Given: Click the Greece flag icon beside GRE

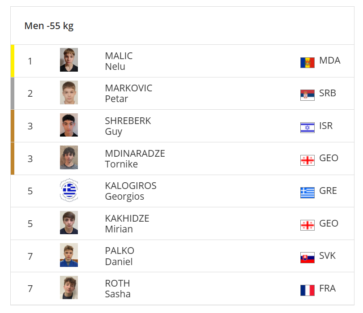Looking at the screenshot, I should point(307,192).
